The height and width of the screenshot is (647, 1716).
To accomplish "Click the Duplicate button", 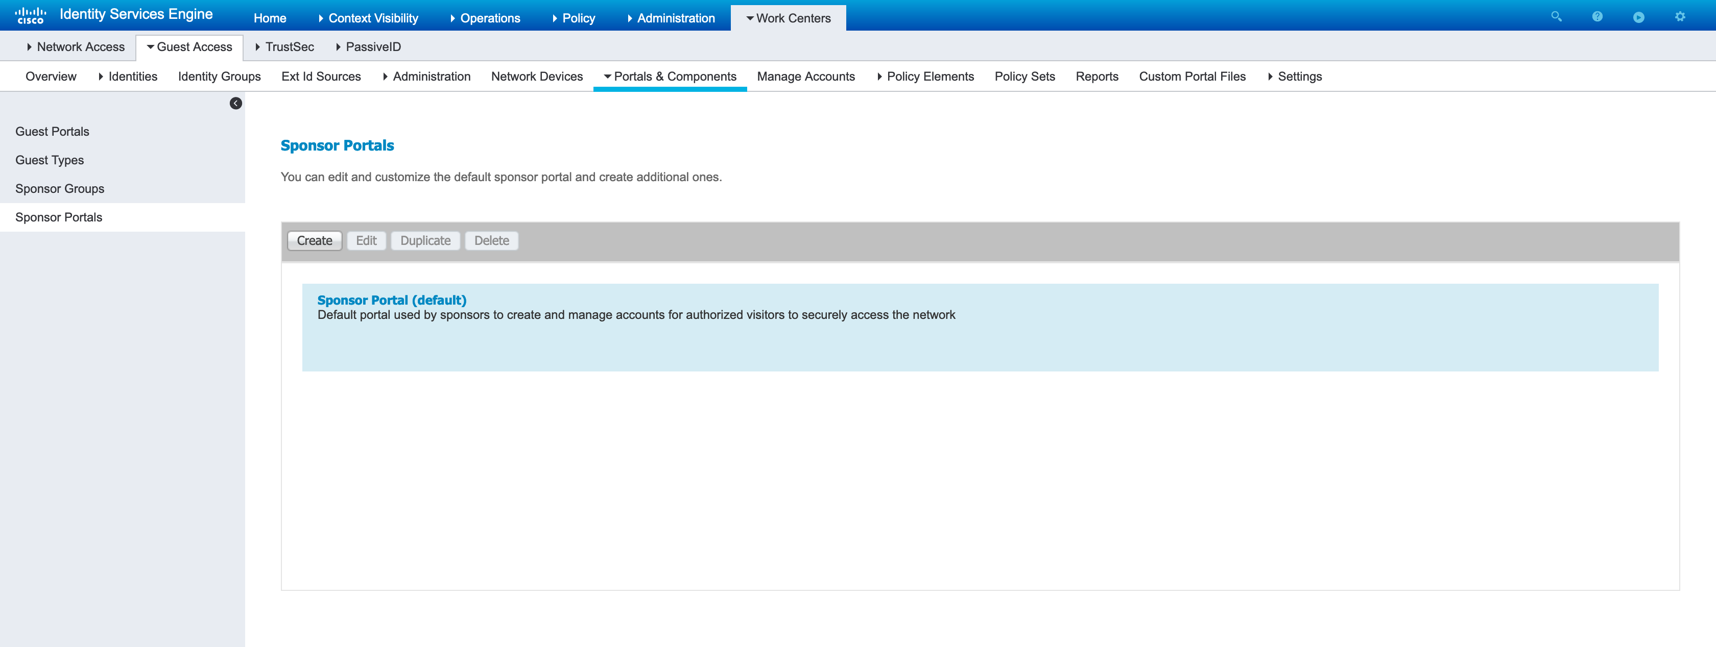I will coord(425,241).
